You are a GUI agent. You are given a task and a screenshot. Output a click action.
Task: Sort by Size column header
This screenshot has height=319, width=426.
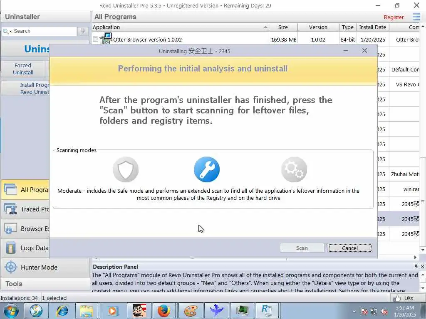[x=283, y=27]
